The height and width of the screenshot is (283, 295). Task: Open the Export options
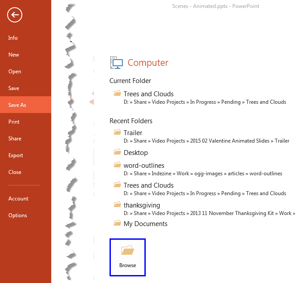coord(15,155)
